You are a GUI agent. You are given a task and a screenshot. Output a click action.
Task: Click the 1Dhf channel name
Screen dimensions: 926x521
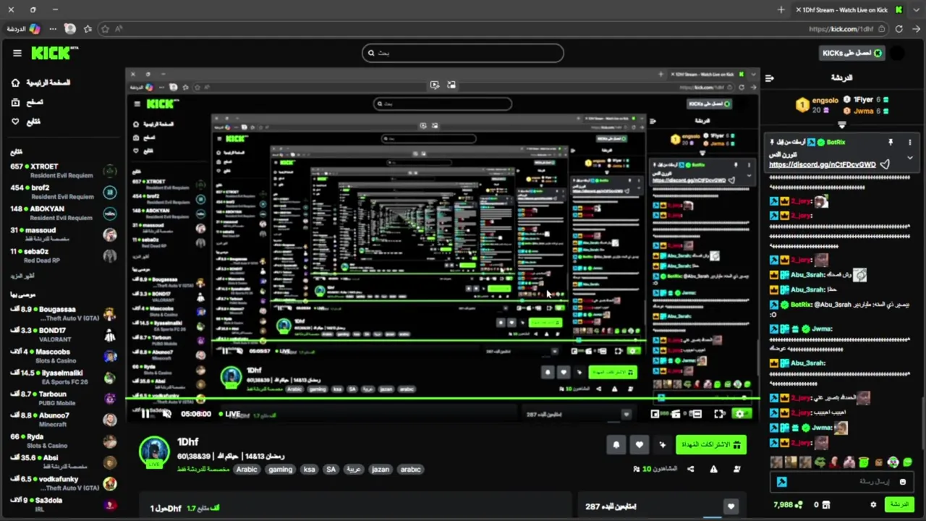coord(187,442)
